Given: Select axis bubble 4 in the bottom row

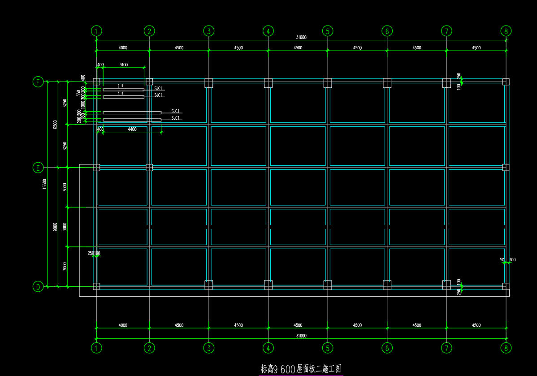Looking at the screenshot, I should pos(268,348).
